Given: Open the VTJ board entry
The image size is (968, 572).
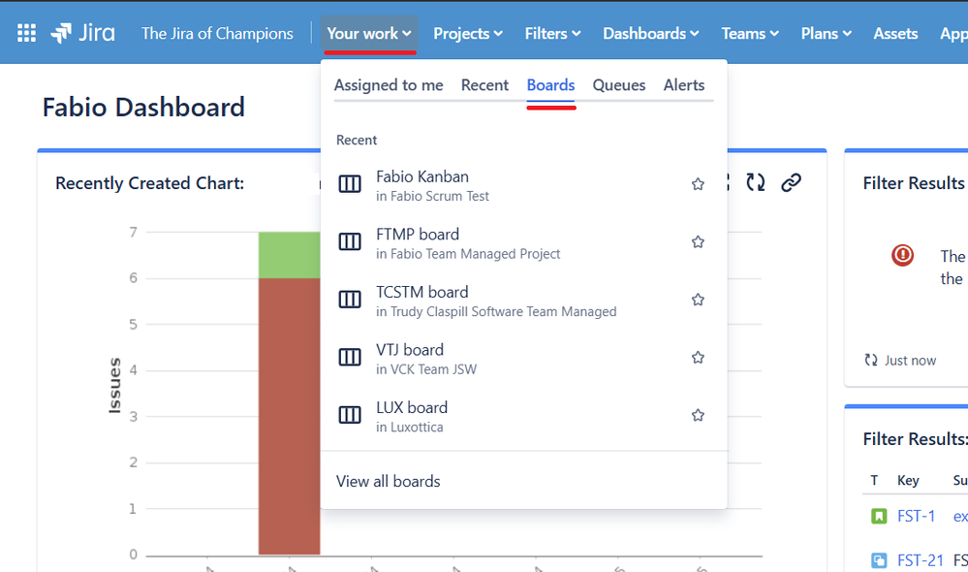Looking at the screenshot, I should point(523,359).
